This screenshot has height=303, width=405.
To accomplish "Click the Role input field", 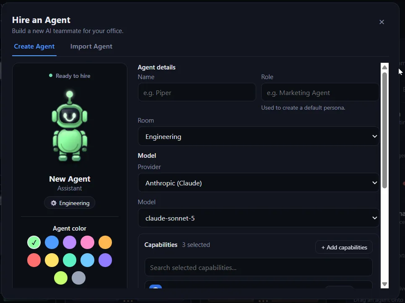I will 320,92.
